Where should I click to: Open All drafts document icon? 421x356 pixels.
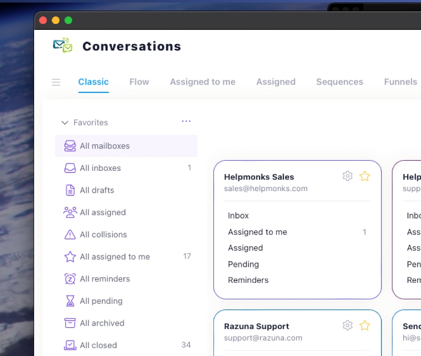(x=70, y=190)
